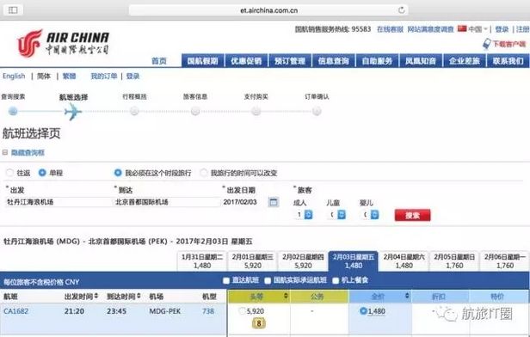The width and height of the screenshot is (530, 337).
Task: Click 查询搜索 progress step dot
Action: [x=13, y=111]
